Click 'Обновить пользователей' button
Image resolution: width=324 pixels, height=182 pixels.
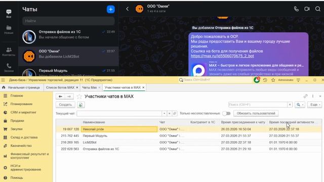[256, 113]
